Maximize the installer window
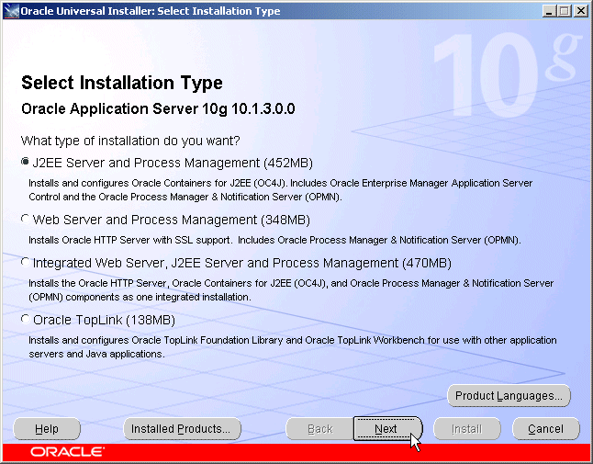Image resolution: width=593 pixels, height=464 pixels. [565, 11]
